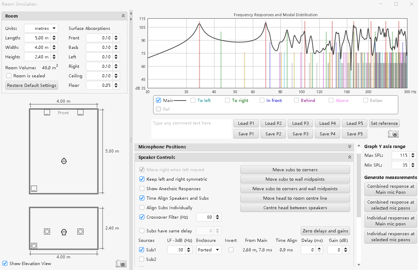Collapse the Speaker Controls section
The height and width of the screenshot is (270, 418).
350,157
